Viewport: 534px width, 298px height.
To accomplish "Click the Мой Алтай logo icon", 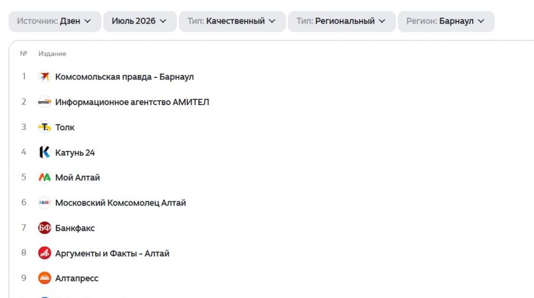I will coord(45,177).
